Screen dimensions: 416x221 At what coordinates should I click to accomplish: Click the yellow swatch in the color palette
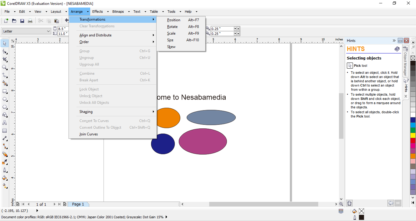click(413, 135)
